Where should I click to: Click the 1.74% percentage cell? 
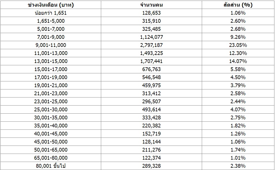point(238,150)
